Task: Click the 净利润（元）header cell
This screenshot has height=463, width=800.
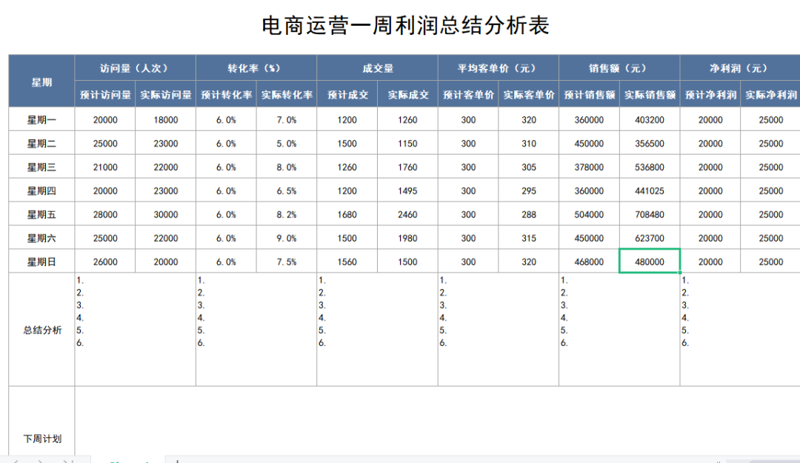Action: click(739, 67)
